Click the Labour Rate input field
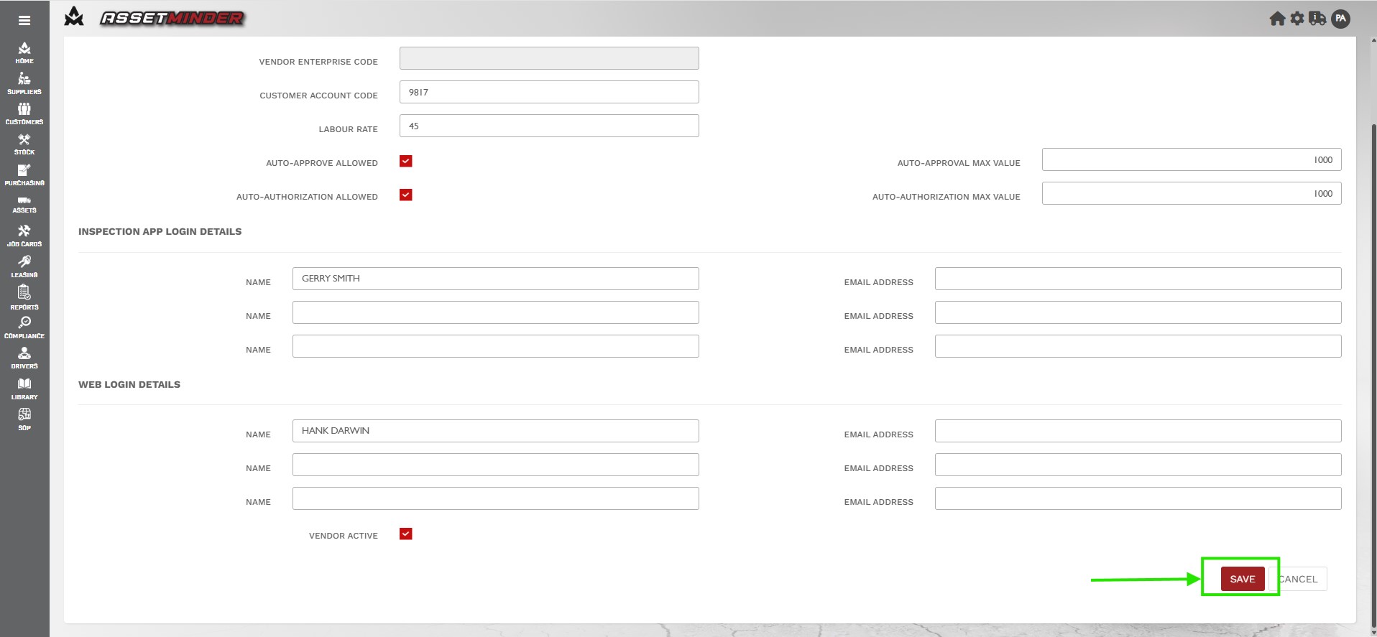This screenshot has width=1377, height=637. pyautogui.click(x=549, y=126)
